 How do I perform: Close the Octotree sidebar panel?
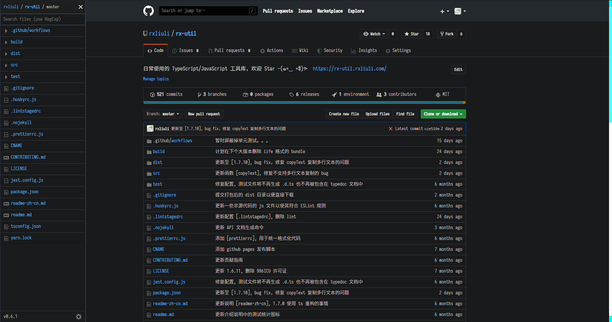point(80,7)
